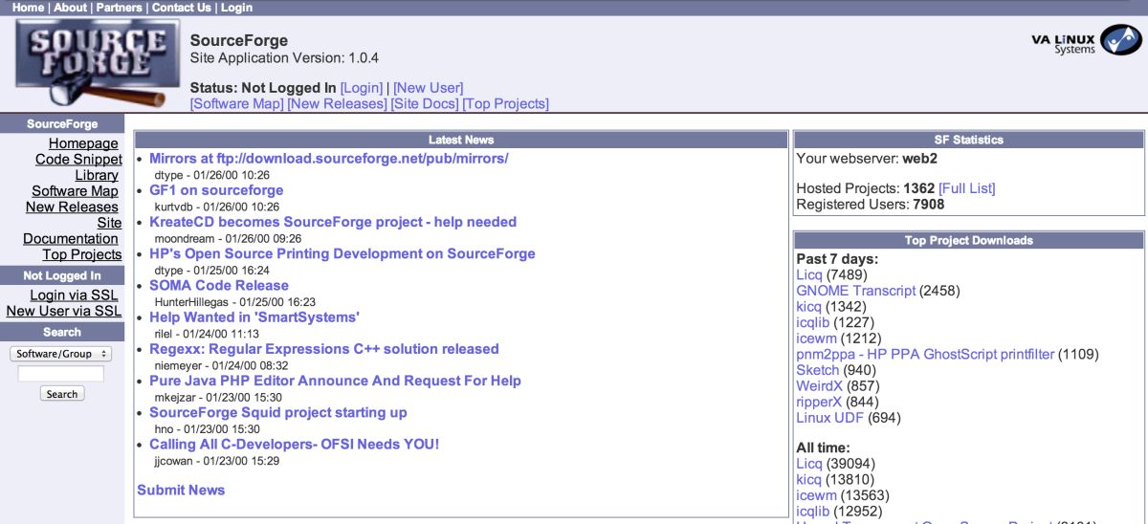This screenshot has width=1148, height=524.
Task: Open icewm under All time
Action: (x=816, y=495)
